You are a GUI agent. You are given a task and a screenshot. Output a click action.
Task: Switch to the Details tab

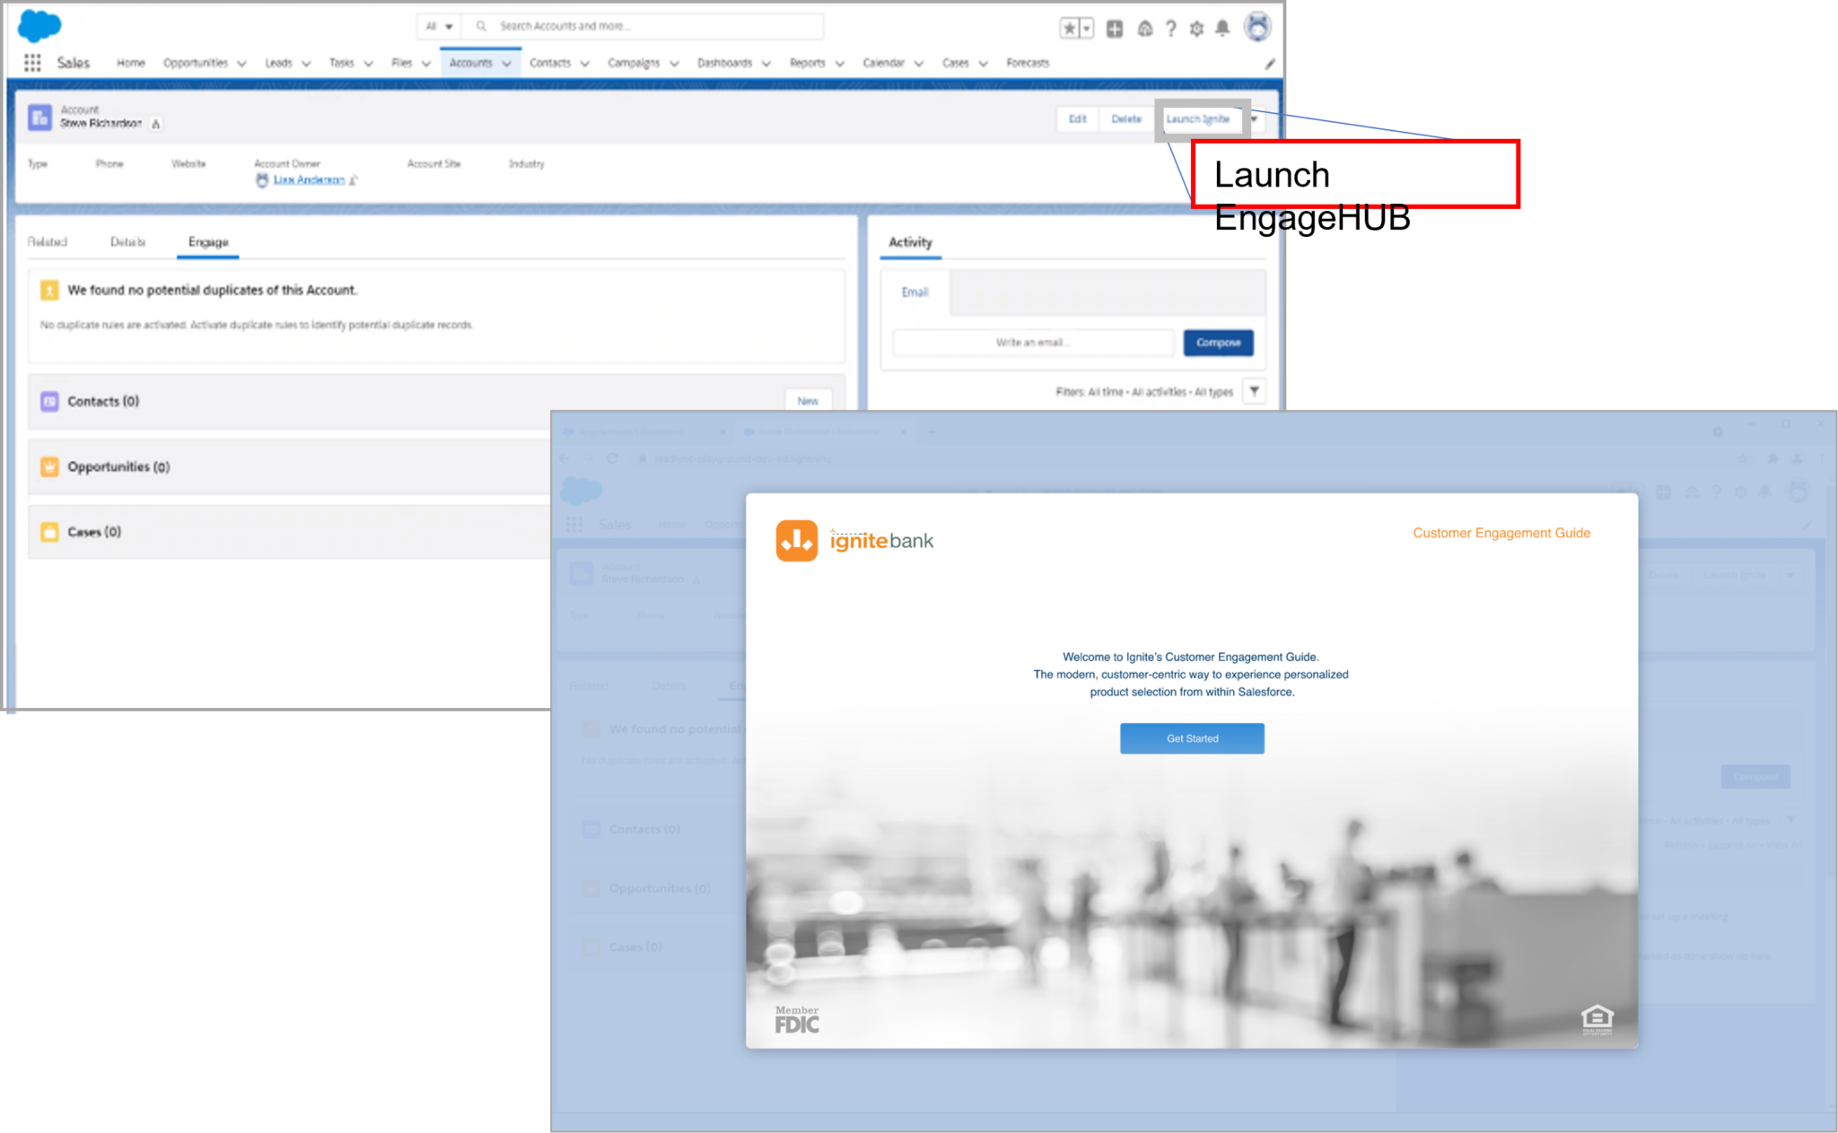pyautogui.click(x=128, y=241)
